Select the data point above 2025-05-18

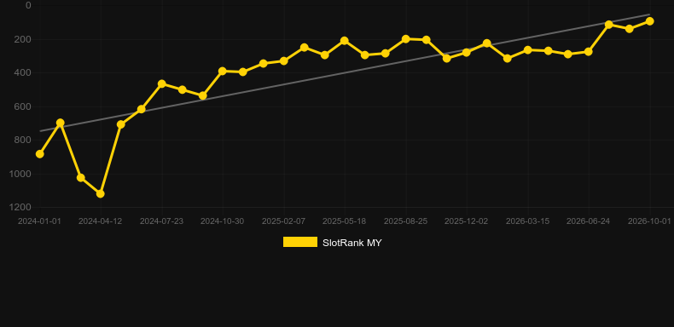(x=345, y=41)
